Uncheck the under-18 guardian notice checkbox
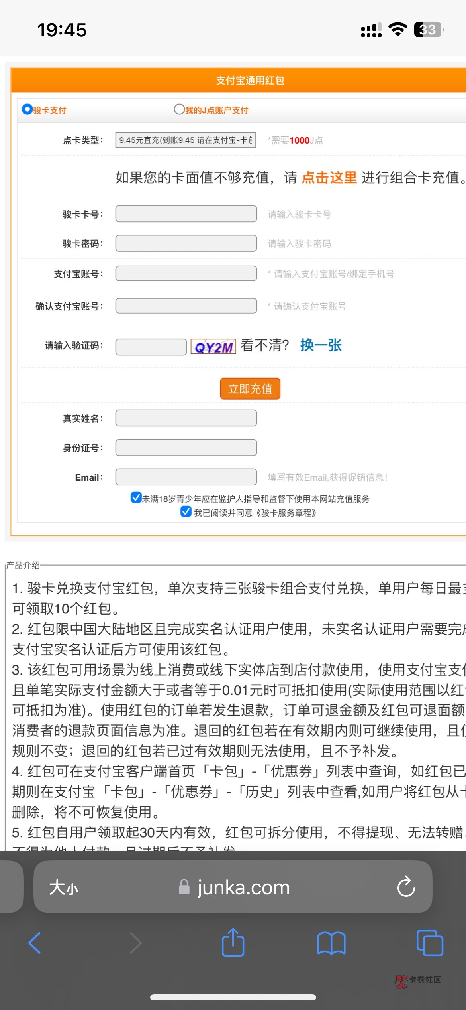Image resolution: width=466 pixels, height=1010 pixels. (136, 497)
